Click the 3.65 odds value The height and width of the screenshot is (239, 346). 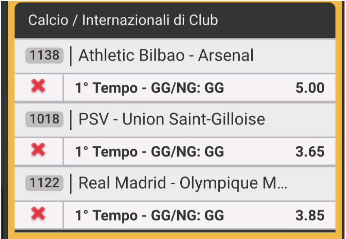click(310, 152)
